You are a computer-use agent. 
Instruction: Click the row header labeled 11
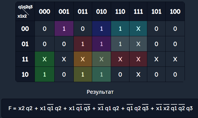[25, 59]
